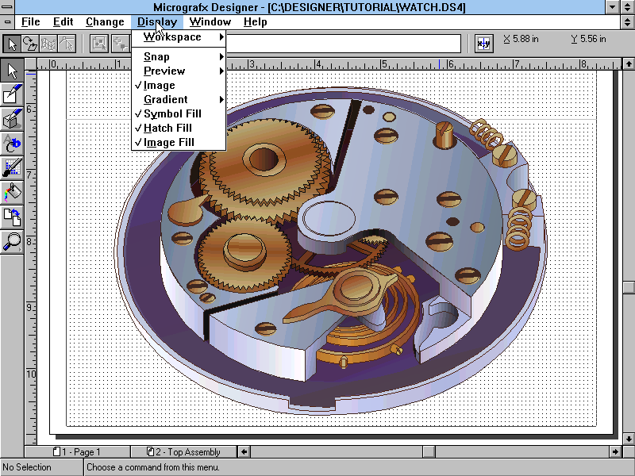The width and height of the screenshot is (635, 476).
Task: Open the Window menu
Action: [210, 21]
